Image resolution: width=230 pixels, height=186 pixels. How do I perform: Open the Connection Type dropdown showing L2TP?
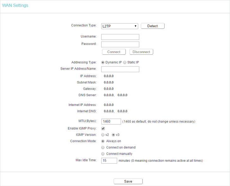pos(119,26)
